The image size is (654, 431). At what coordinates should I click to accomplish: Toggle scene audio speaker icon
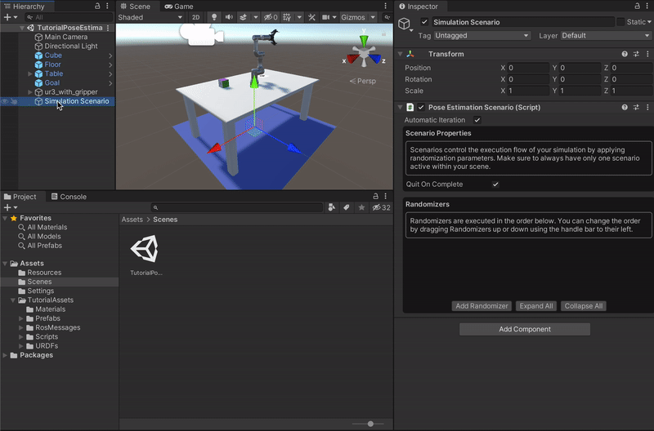point(229,17)
